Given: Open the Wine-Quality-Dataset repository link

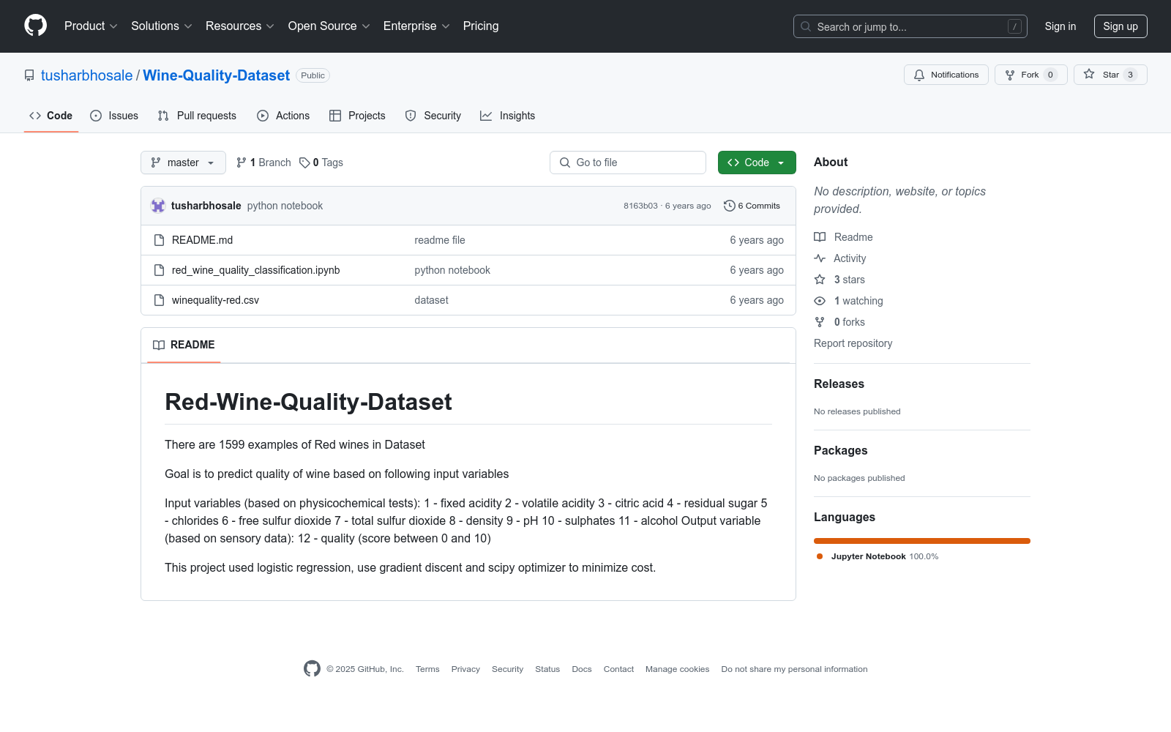Looking at the screenshot, I should tap(216, 75).
